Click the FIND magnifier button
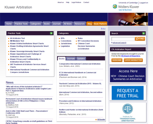 point(140,39)
